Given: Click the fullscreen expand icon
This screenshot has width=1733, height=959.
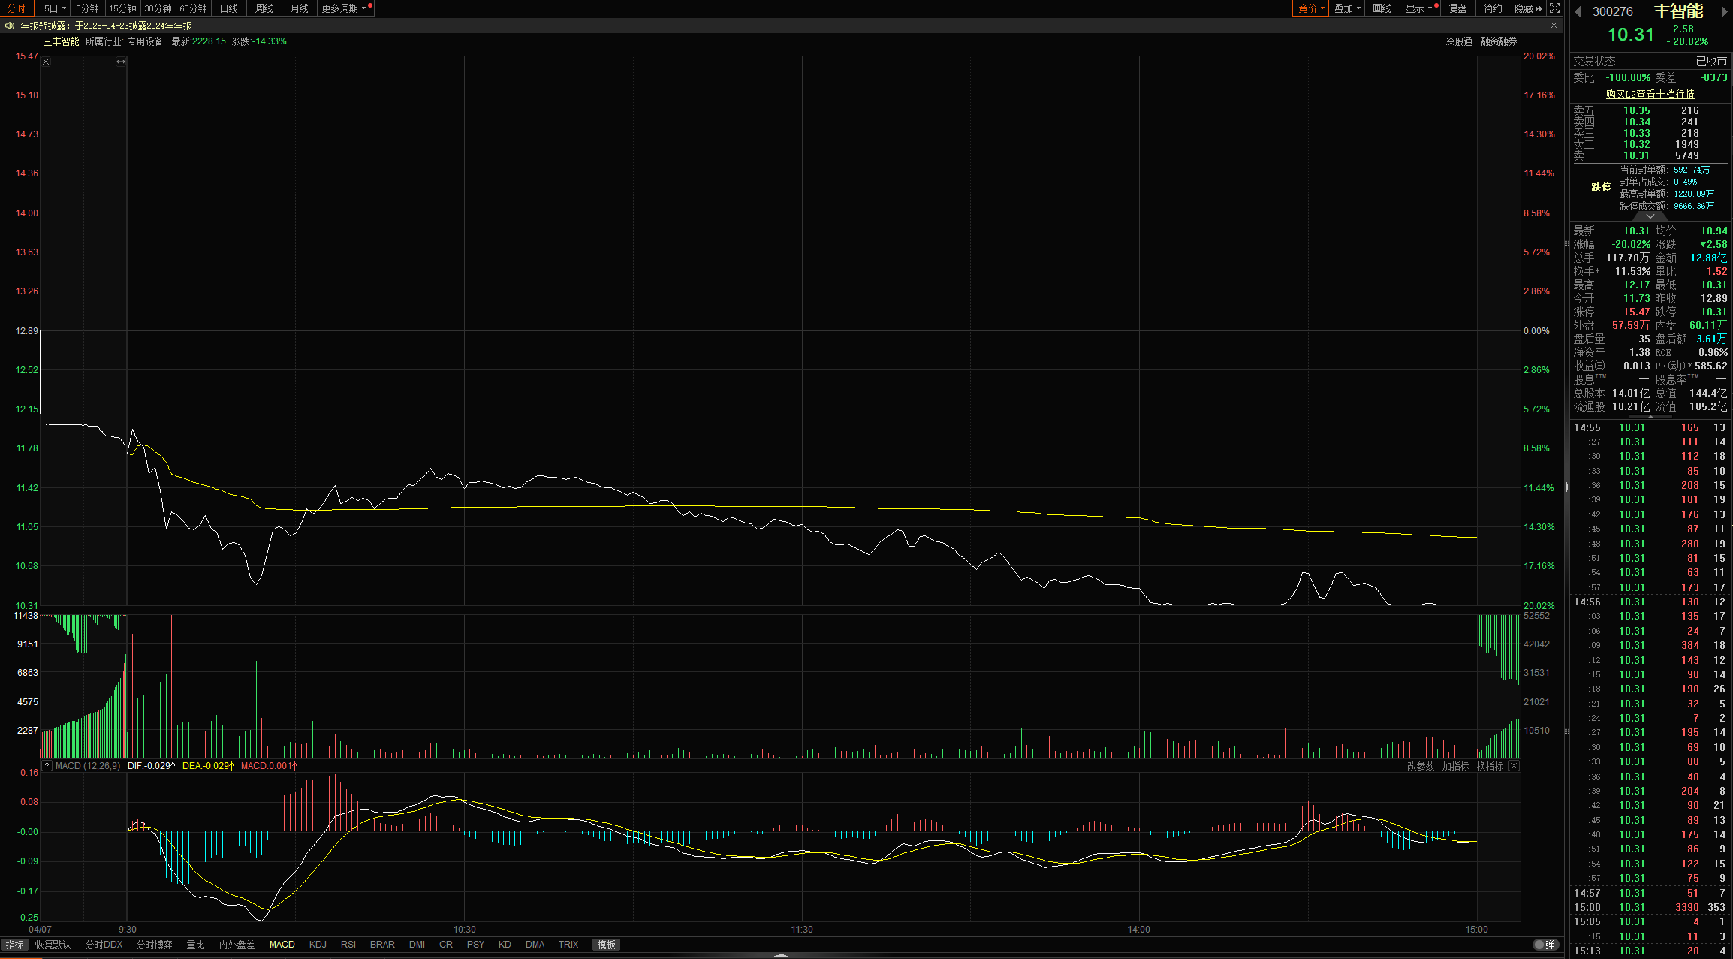Looking at the screenshot, I should (1555, 8).
